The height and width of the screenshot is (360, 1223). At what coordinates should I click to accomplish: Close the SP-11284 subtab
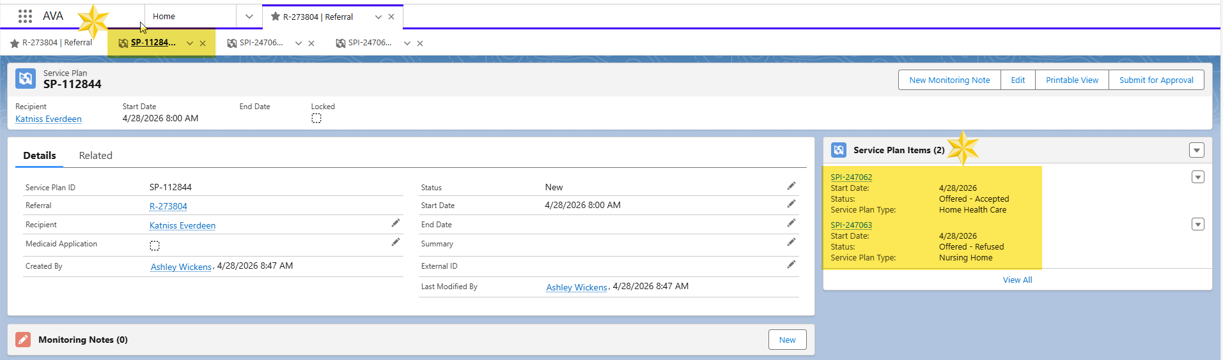tap(203, 43)
